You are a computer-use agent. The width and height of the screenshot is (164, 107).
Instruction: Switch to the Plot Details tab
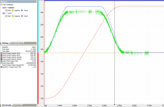[7, 105]
